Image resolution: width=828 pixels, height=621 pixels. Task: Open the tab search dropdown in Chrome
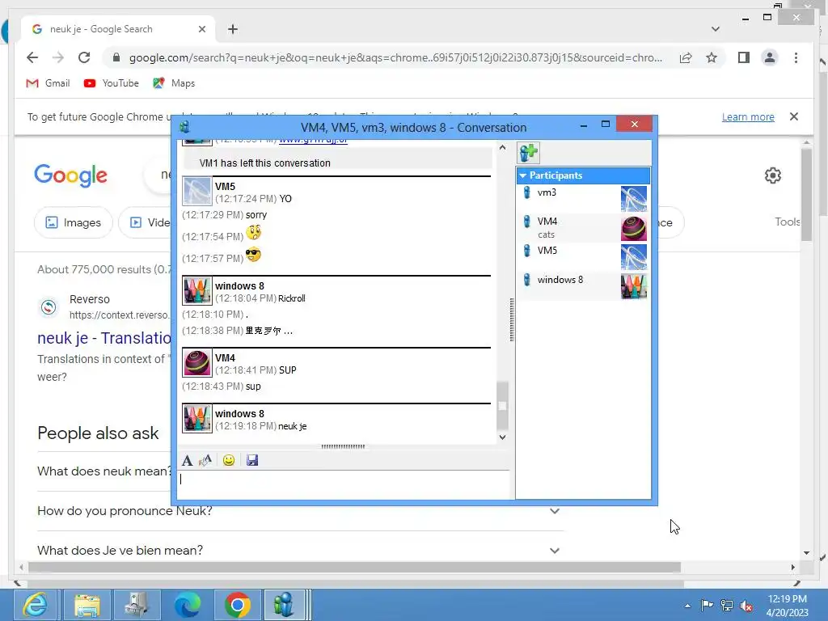[716, 29]
